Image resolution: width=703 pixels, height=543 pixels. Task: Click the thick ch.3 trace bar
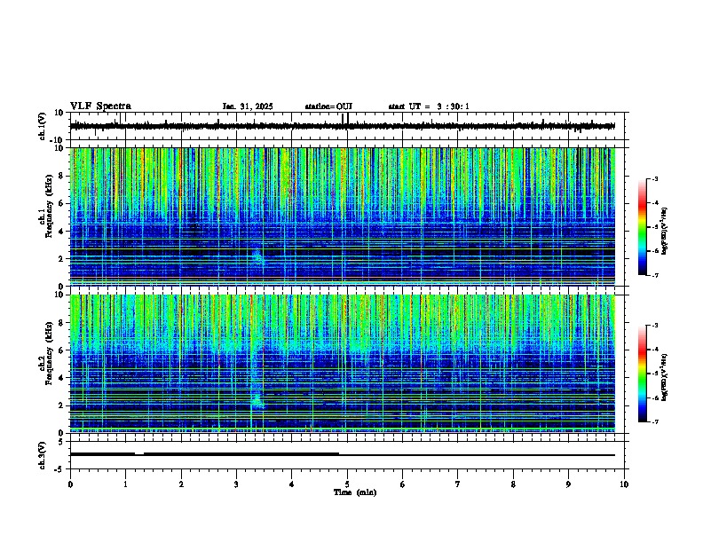coord(241,454)
